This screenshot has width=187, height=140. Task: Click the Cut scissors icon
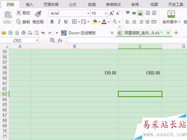[x=19, y=13]
